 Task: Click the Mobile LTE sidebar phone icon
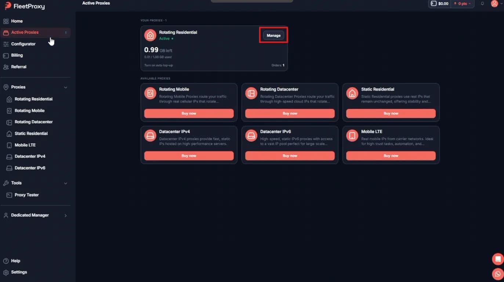[x=10, y=145]
